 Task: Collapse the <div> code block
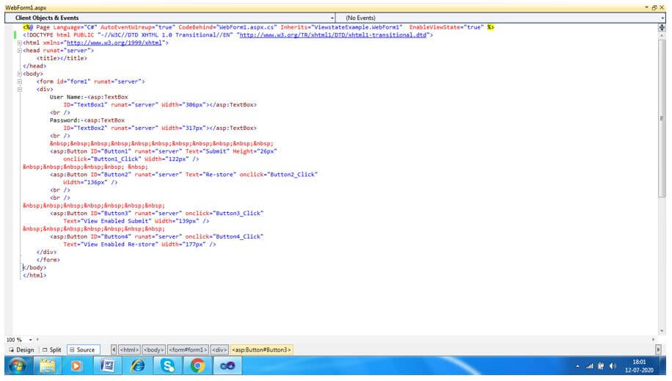tap(19, 90)
